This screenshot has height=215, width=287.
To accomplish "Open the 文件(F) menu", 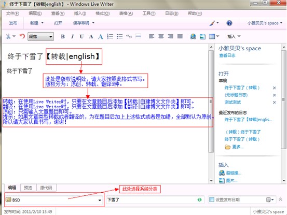I will tap(12, 13).
